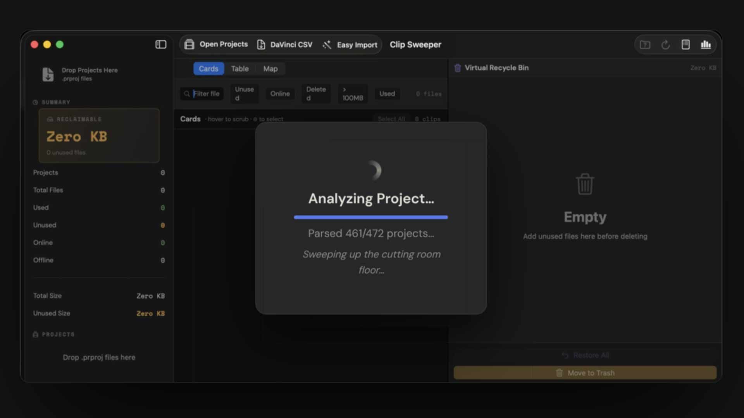Click the large empty trash can icon
This screenshot has width=744, height=418.
[x=585, y=184]
